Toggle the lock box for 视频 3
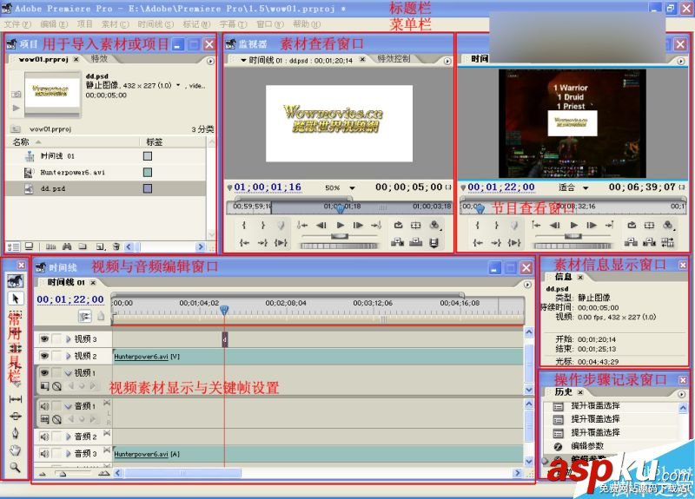Screen dimensions: 695x499 (57, 338)
